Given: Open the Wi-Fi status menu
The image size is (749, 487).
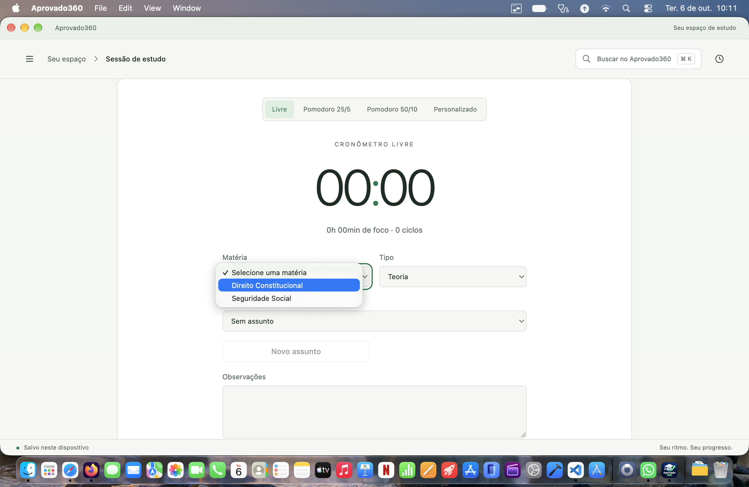Looking at the screenshot, I should pos(606,8).
